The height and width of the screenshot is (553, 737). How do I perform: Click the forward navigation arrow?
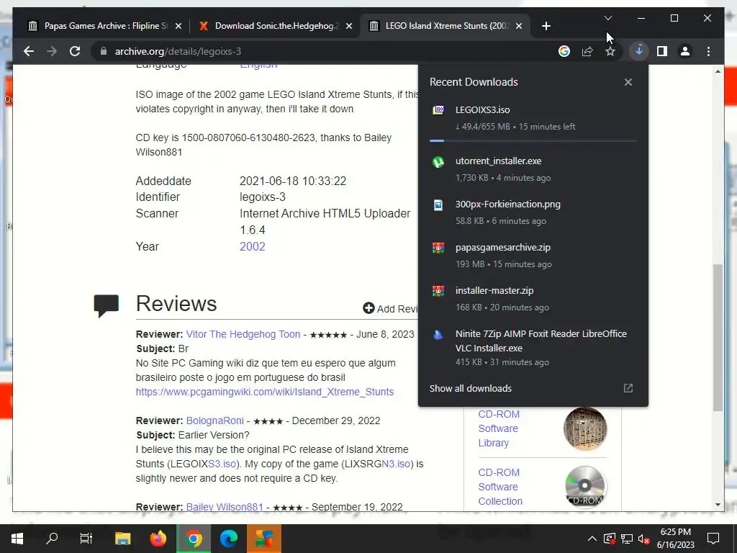(x=52, y=51)
